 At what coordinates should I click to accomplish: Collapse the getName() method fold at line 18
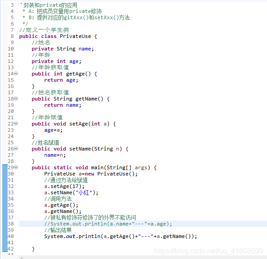16,98
